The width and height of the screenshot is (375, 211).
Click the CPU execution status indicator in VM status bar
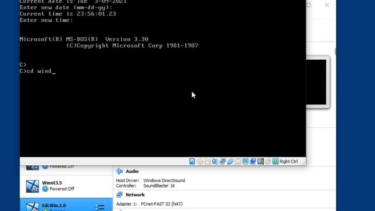click(260, 162)
